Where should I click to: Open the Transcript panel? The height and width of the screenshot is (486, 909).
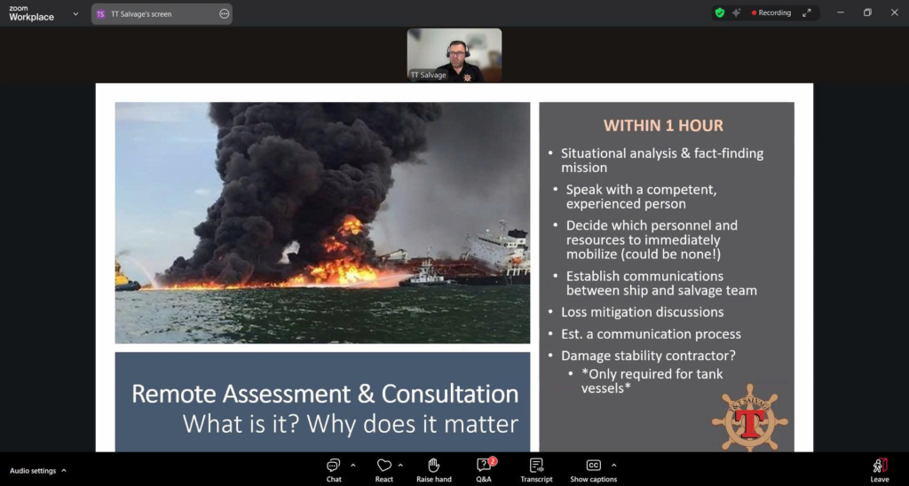(536, 466)
